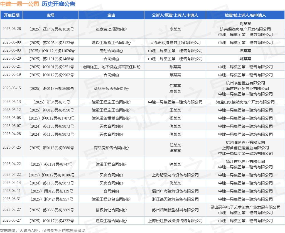The image size is (285, 233).
Task: Click defendant 济南保逸房地产开发有限公司
Action: point(245,29)
